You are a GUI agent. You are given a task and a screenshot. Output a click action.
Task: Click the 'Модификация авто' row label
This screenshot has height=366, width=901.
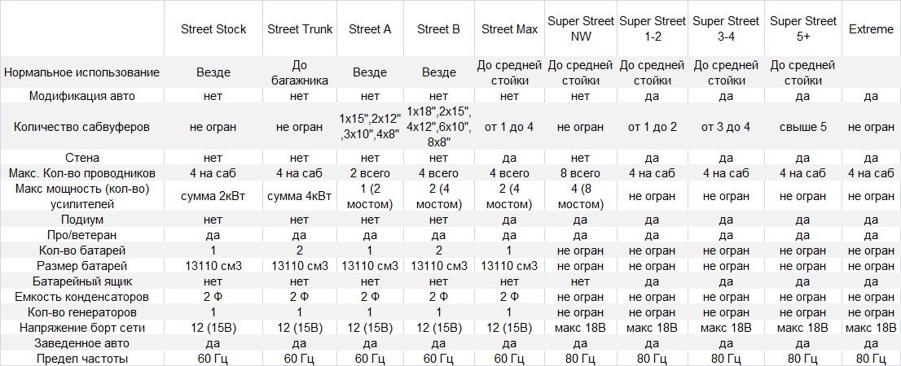pyautogui.click(x=81, y=96)
